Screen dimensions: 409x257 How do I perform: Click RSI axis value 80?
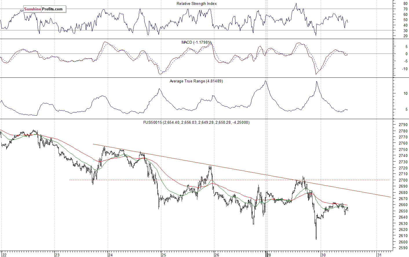tap(405, 3)
